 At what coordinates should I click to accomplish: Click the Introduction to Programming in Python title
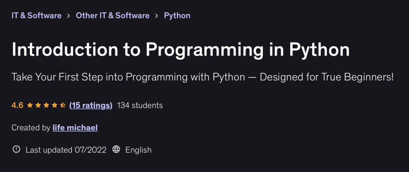[x=181, y=49]
